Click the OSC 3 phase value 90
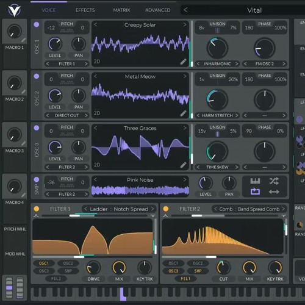Image resolution: width=305 pixels, height=305 pixels. 249,131
